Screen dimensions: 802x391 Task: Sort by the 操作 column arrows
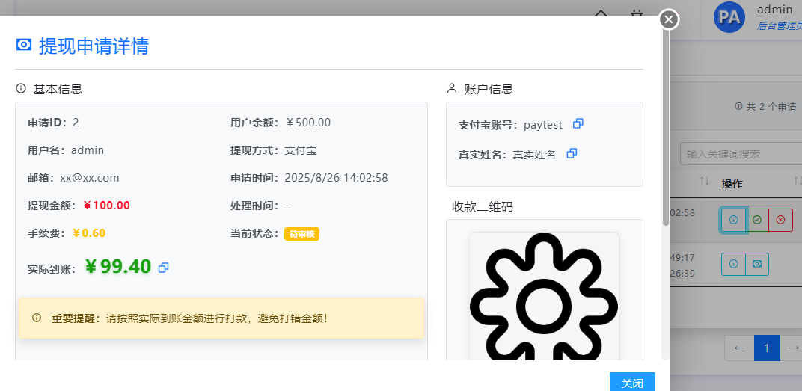pos(798,182)
